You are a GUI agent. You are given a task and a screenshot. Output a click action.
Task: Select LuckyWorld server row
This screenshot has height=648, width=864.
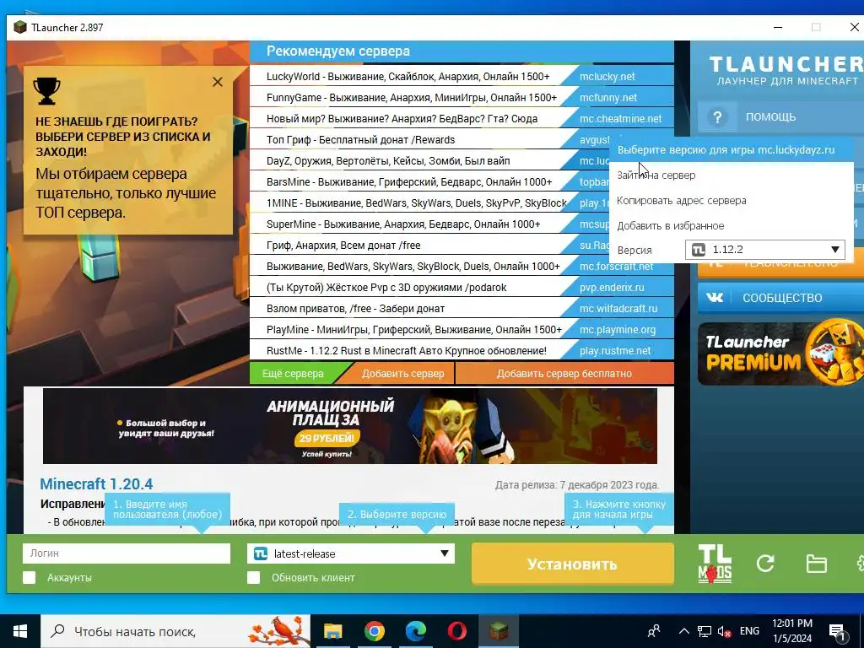click(408, 77)
